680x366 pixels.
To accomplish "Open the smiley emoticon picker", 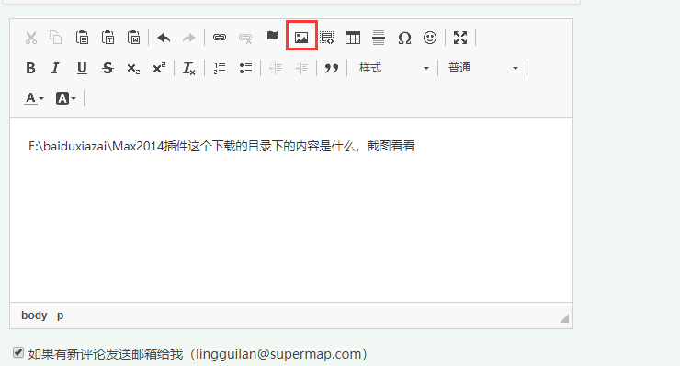I will [430, 38].
